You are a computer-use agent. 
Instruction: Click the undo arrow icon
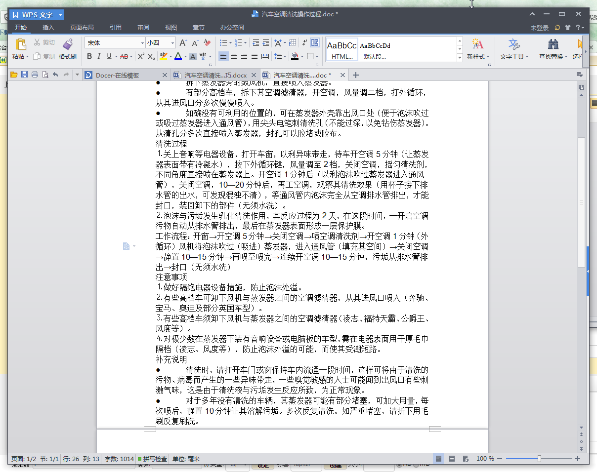[55, 75]
